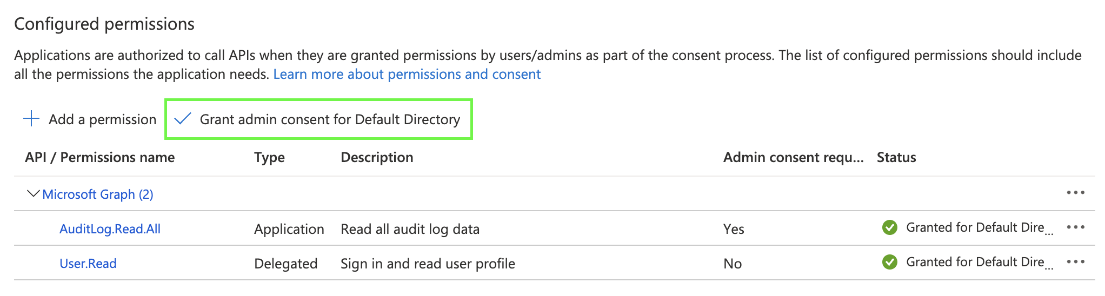The width and height of the screenshot is (1105, 296).
Task: Click Granted for Default Directory status on User.Read
Action: (975, 263)
